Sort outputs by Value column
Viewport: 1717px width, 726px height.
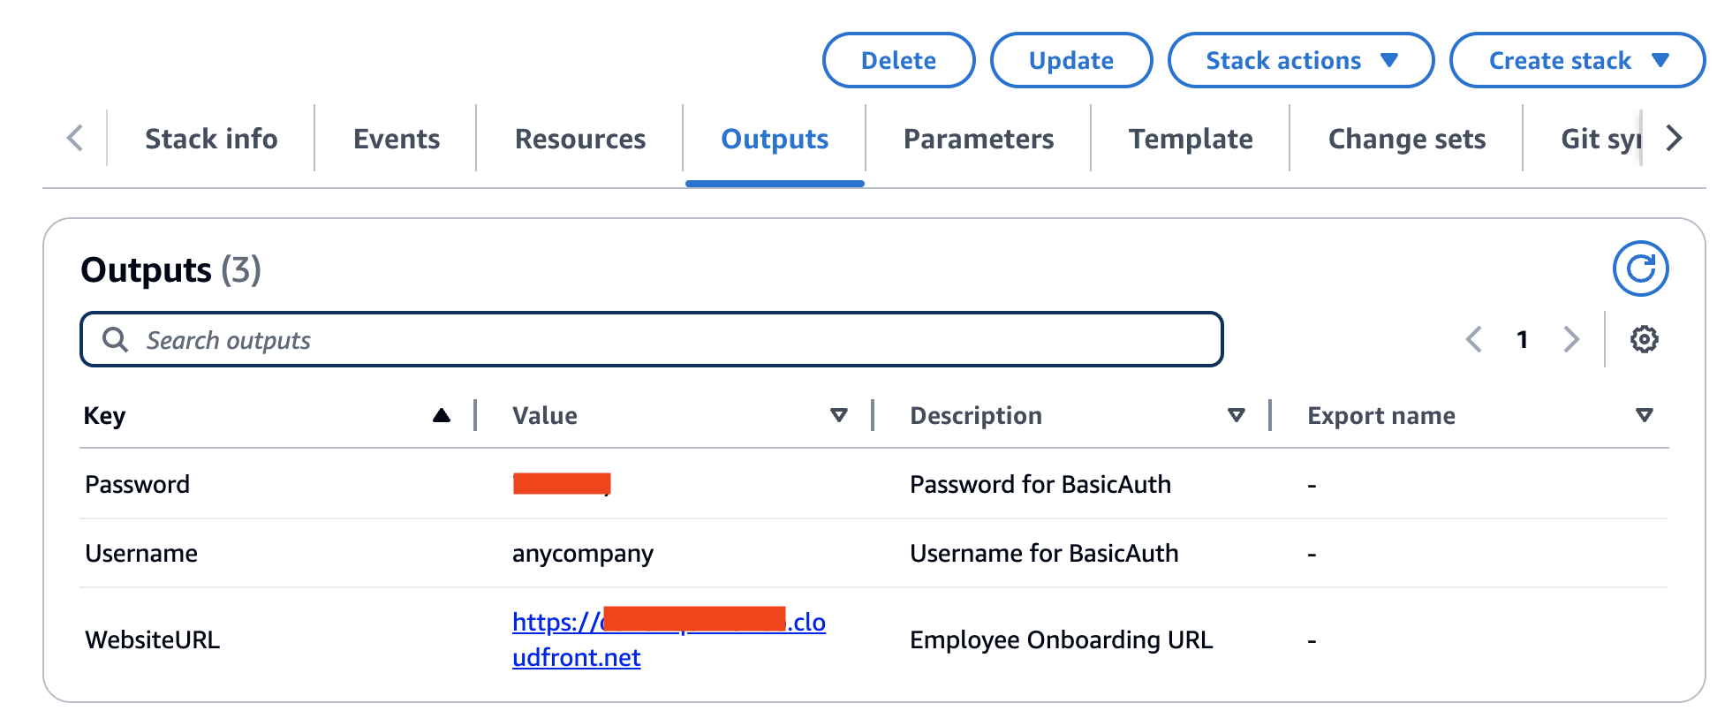coord(839,415)
